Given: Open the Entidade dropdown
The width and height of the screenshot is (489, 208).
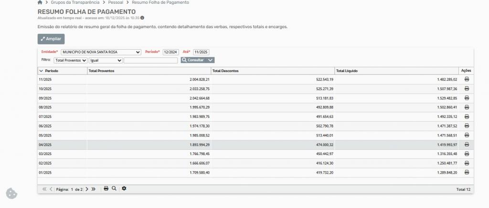Looking at the screenshot, I should (101, 52).
